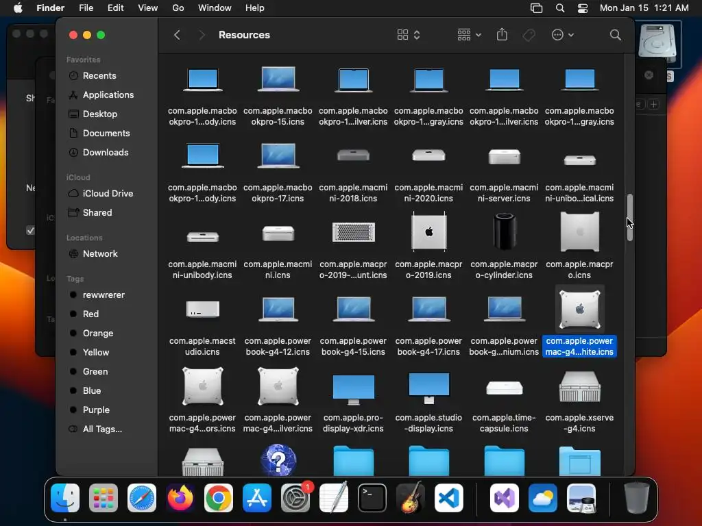Open Control Center in menu bar
The height and width of the screenshot is (526, 702).
[583, 8]
